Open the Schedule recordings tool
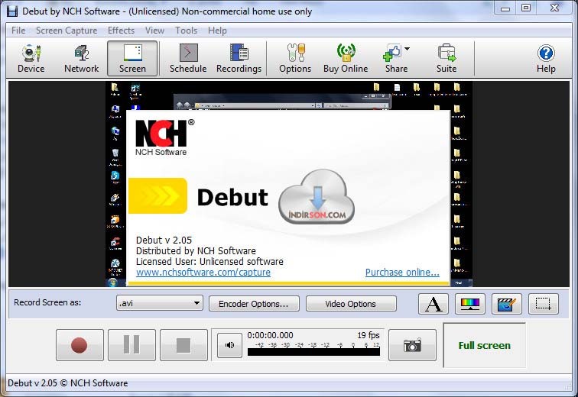 188,59
